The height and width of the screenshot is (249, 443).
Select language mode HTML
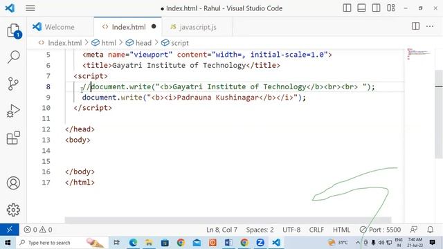point(341,230)
